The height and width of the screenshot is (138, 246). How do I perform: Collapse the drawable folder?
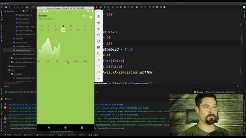coord(9,74)
